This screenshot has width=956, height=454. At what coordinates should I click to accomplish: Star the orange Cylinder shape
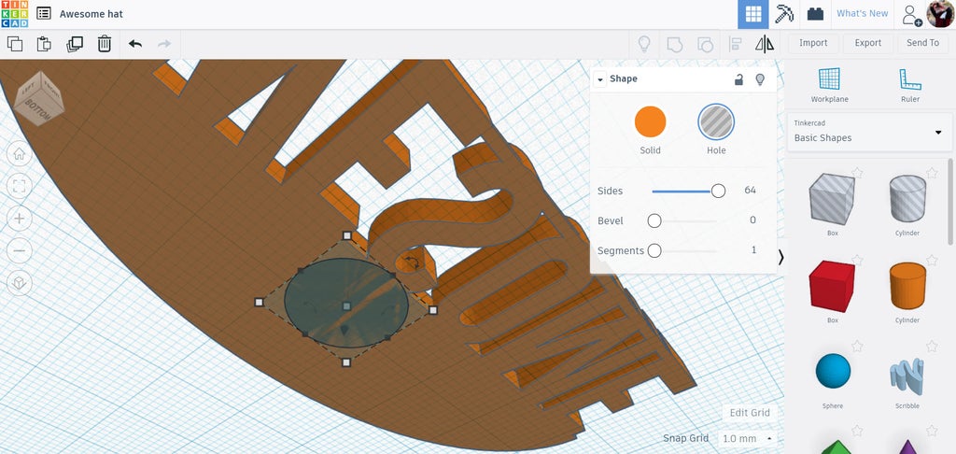coord(932,260)
